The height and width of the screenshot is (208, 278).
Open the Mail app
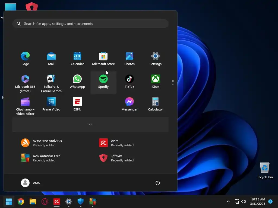(x=51, y=59)
